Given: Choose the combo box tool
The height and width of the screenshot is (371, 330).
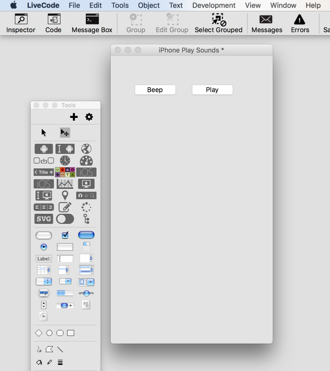Looking at the screenshot, I should coord(86,282).
